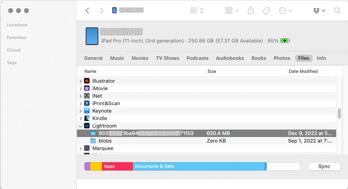Open the Podcasts tab

(x=198, y=58)
